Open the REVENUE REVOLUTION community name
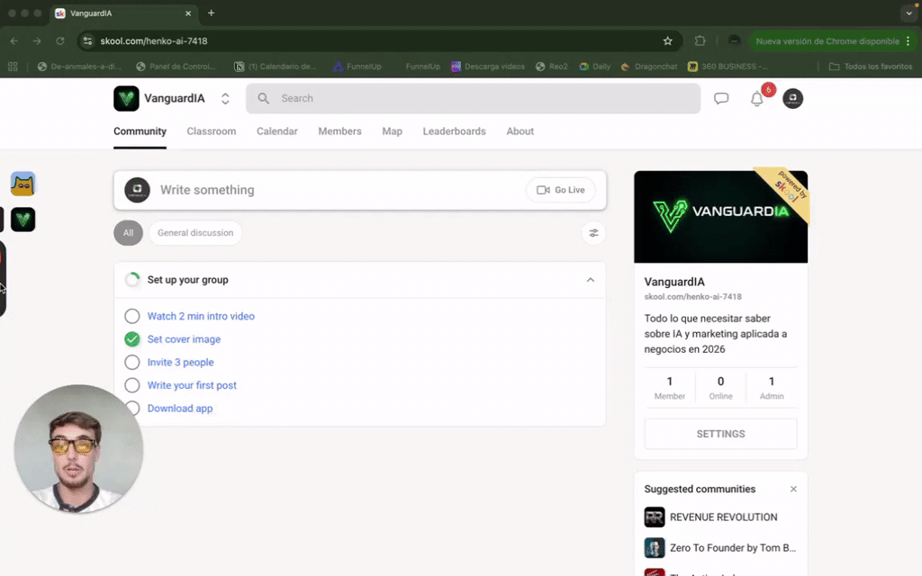Viewport: 922px width, 576px height. click(723, 517)
